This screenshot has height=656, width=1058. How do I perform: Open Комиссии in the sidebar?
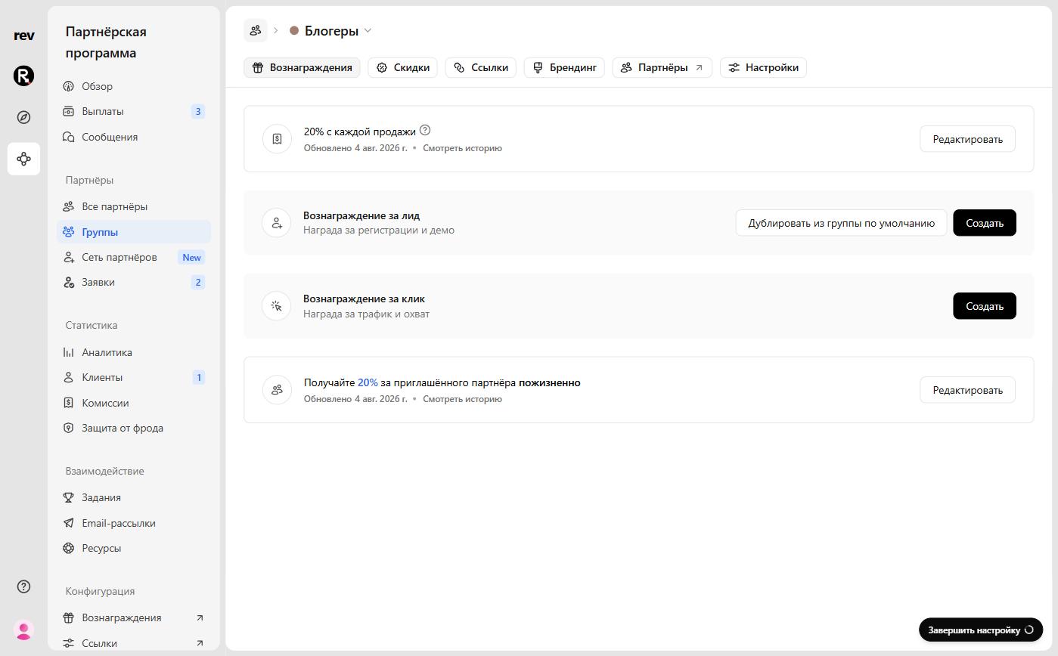[x=134, y=403]
